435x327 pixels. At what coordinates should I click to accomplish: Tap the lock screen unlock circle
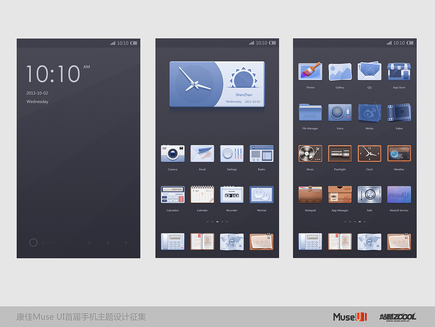tap(33, 242)
